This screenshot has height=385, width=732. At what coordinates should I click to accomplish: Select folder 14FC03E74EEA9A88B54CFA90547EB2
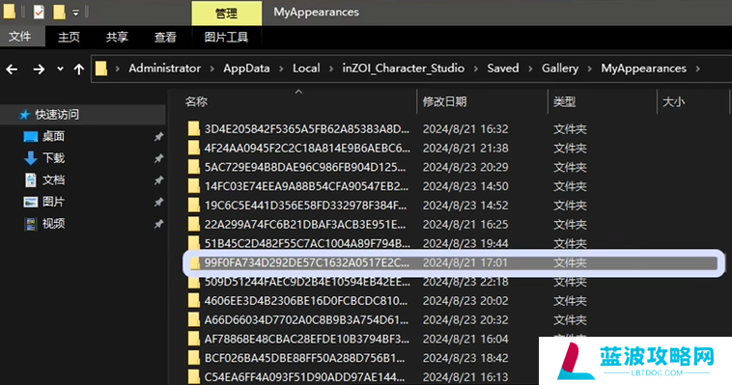click(306, 186)
